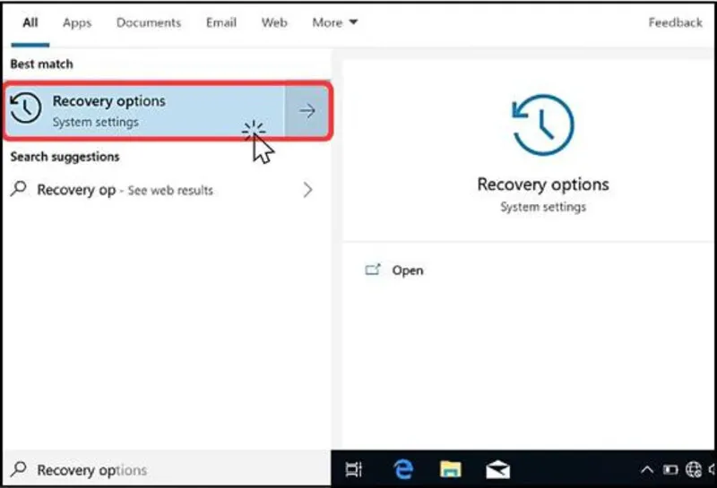Show hidden system tray icons
The height and width of the screenshot is (488, 717).
point(646,470)
